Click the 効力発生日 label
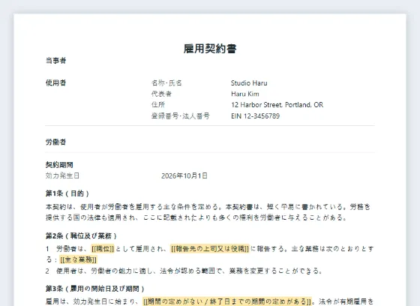This screenshot has width=420, height=306. 62,175
